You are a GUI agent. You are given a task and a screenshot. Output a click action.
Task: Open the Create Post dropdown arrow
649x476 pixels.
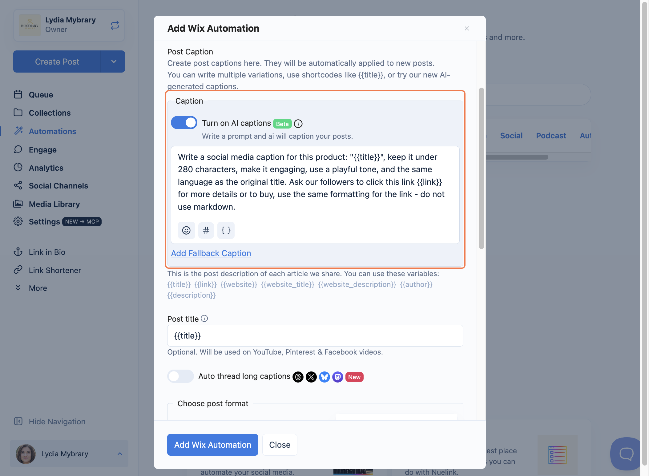pos(113,61)
